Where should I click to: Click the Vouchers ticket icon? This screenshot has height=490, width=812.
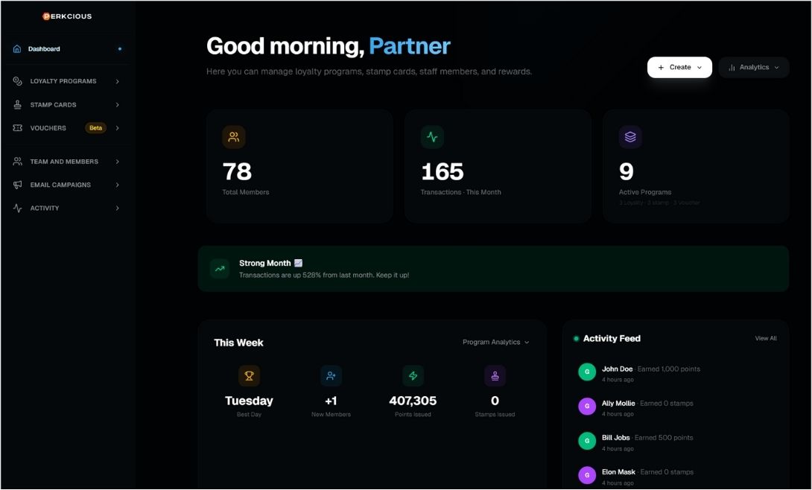(16, 127)
